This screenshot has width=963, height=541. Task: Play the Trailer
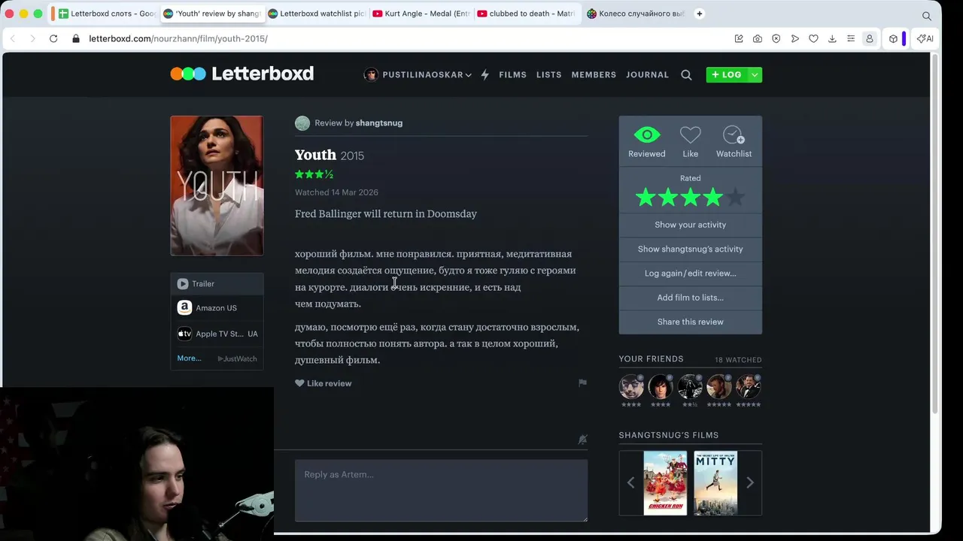click(x=217, y=283)
